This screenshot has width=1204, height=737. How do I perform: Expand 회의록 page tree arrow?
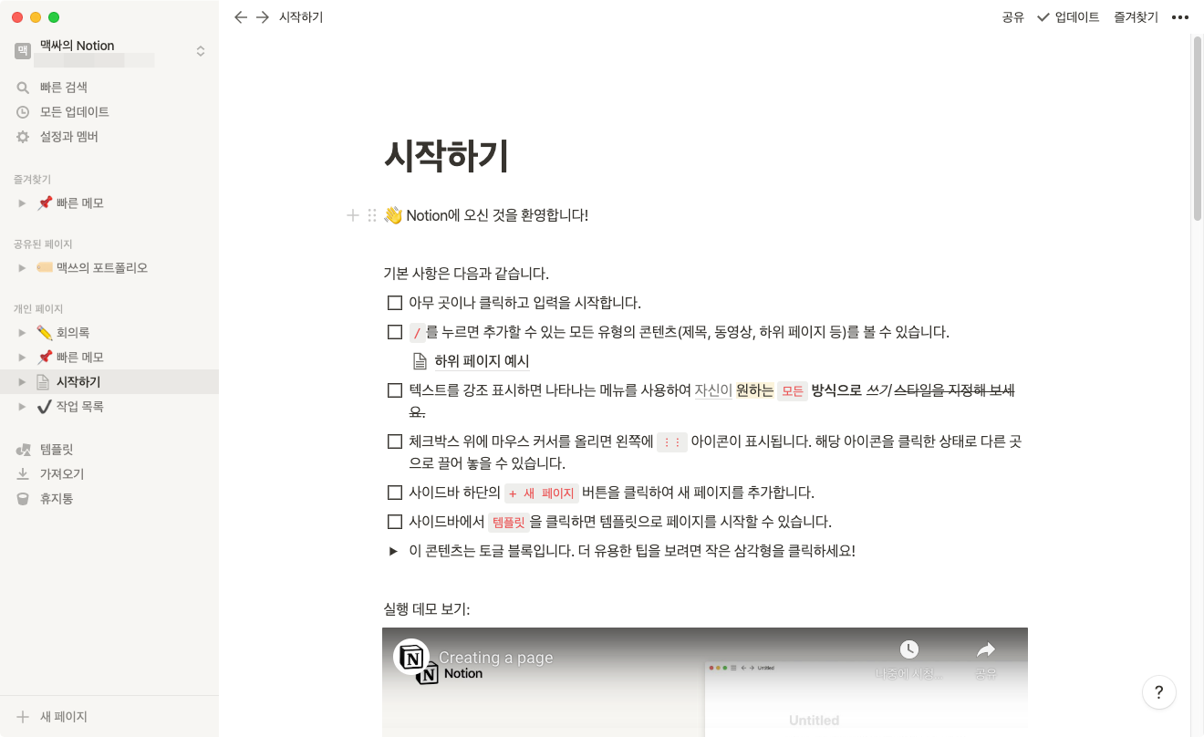[x=22, y=333]
